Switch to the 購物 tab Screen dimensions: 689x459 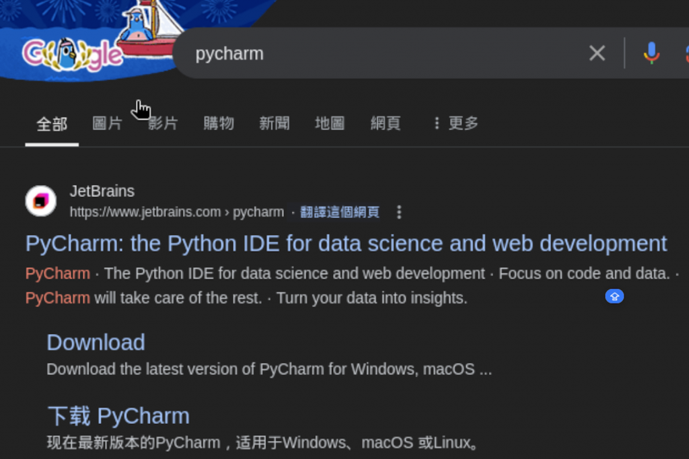(219, 124)
